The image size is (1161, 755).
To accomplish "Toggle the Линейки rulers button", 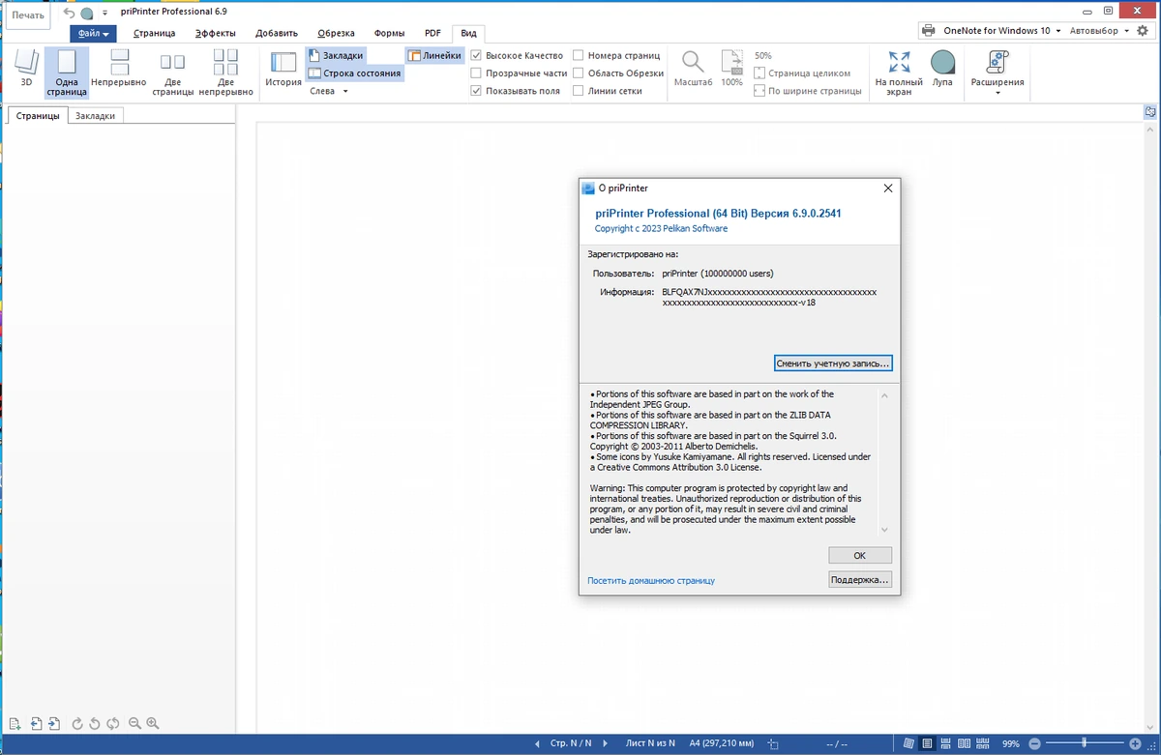I will [x=434, y=56].
